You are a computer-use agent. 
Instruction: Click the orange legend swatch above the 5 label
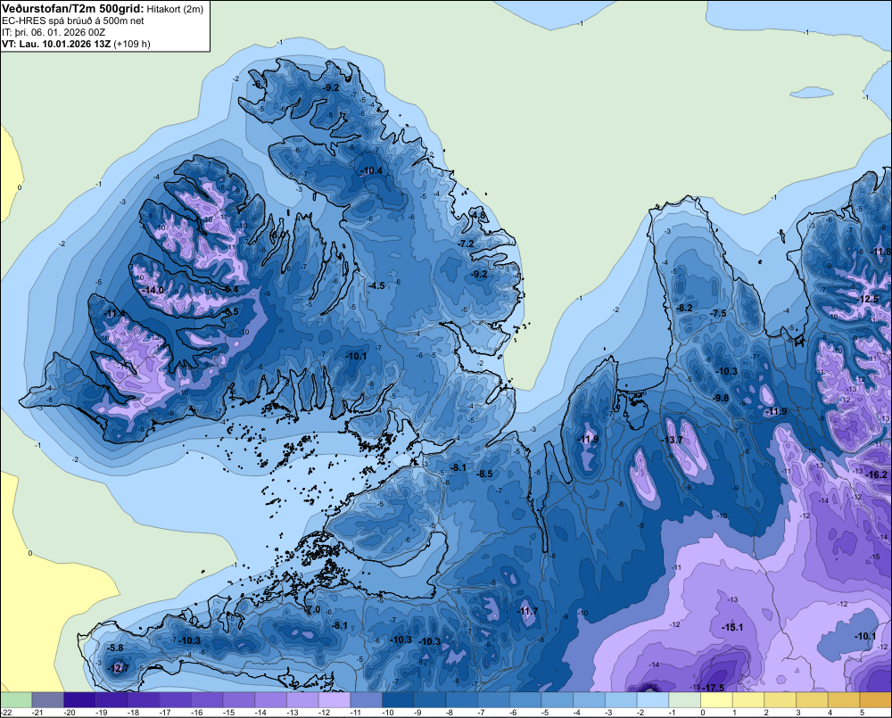coord(876,700)
